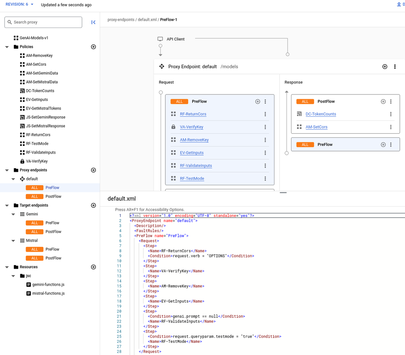This screenshot has width=405, height=355.
Task: Open the RF-ValidateInputs policy link
Action: pyautogui.click(x=196, y=166)
